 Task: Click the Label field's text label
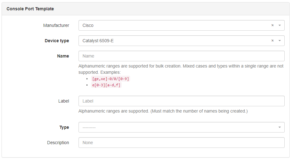tap(64, 101)
